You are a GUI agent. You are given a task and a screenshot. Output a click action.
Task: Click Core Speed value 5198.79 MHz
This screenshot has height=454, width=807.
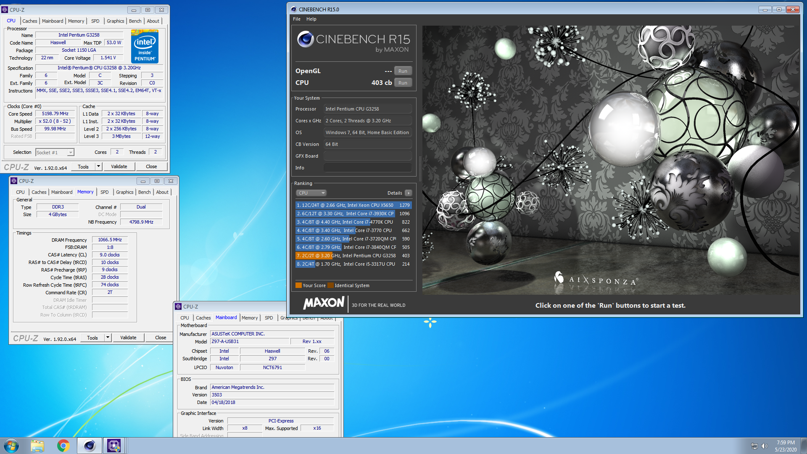pos(55,113)
